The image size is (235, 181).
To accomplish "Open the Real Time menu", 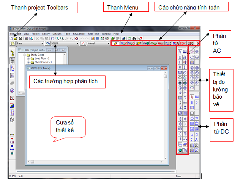I will [x=93, y=34].
